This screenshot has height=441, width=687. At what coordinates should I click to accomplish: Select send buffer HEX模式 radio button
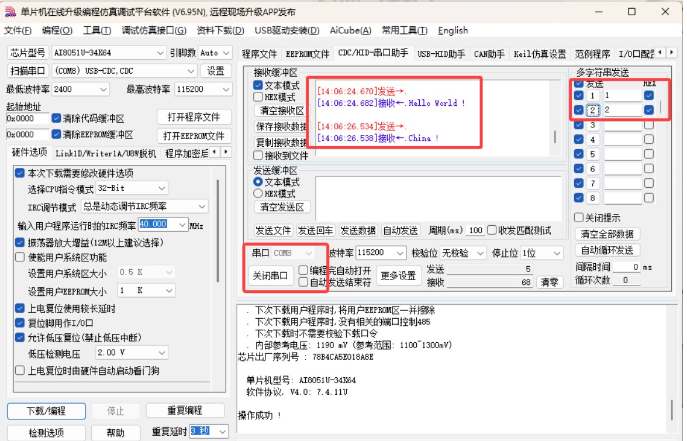tap(258, 194)
